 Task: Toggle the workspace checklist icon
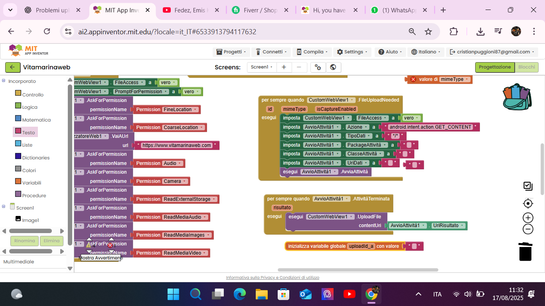[528, 186]
